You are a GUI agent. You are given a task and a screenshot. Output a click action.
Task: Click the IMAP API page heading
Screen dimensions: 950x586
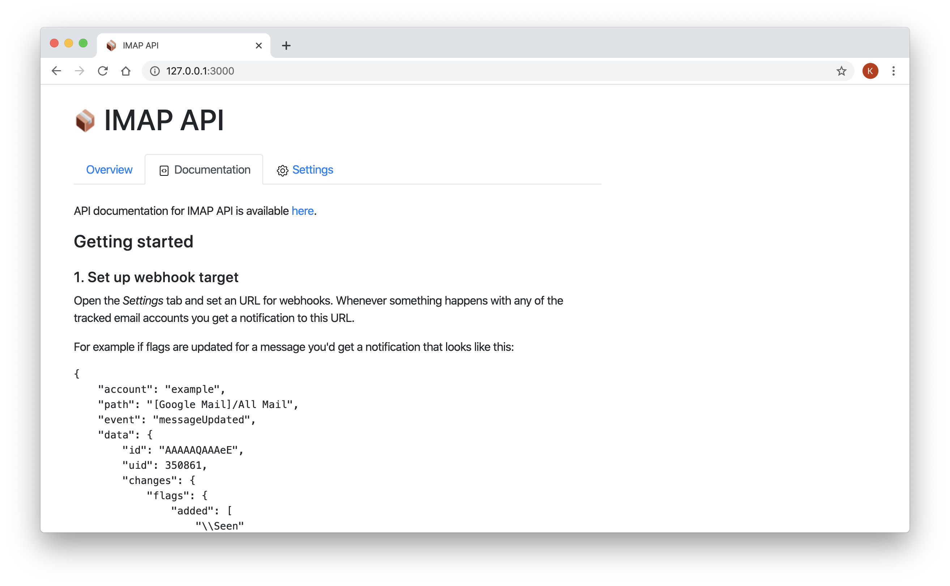164,120
